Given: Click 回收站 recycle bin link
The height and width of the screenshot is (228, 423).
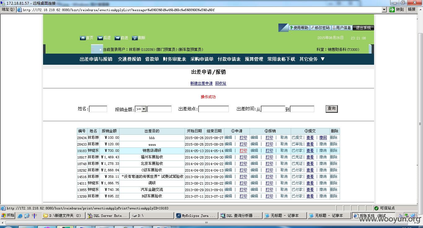Looking at the screenshot, I should click(221, 83).
